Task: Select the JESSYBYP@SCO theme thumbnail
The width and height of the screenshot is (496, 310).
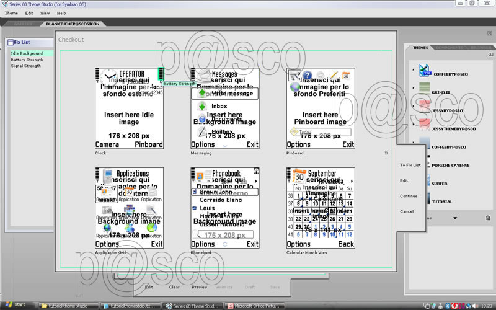Action: 425,106
